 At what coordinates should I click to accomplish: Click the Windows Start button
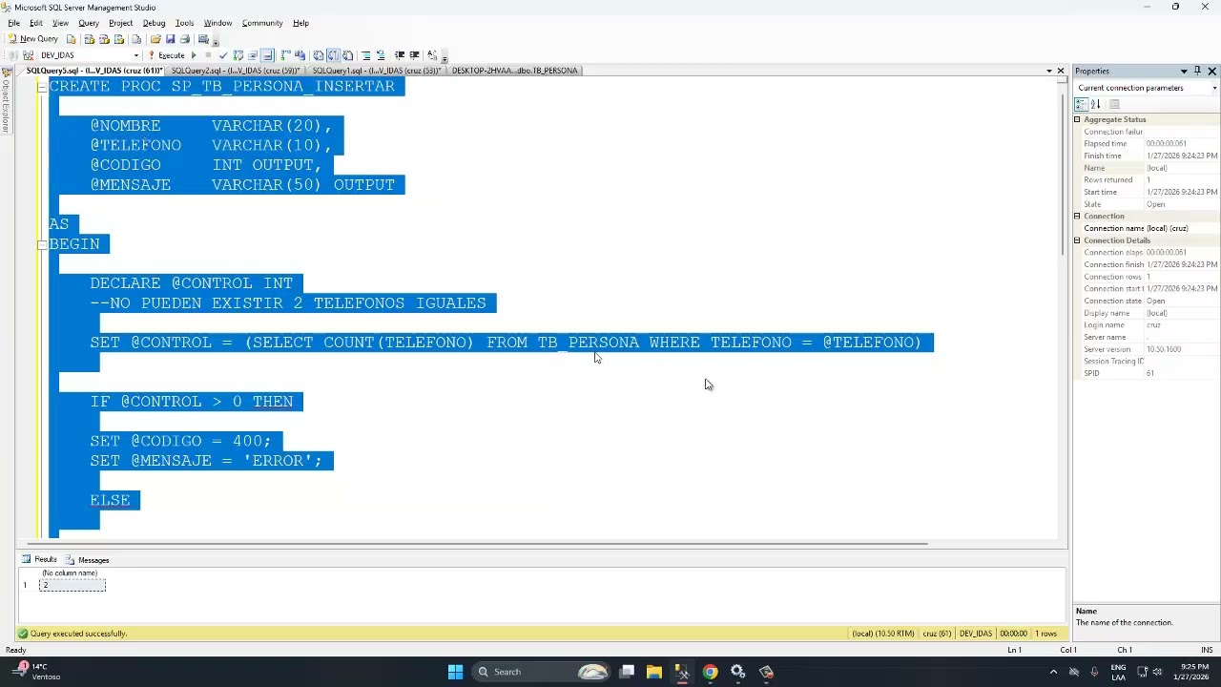(x=455, y=672)
